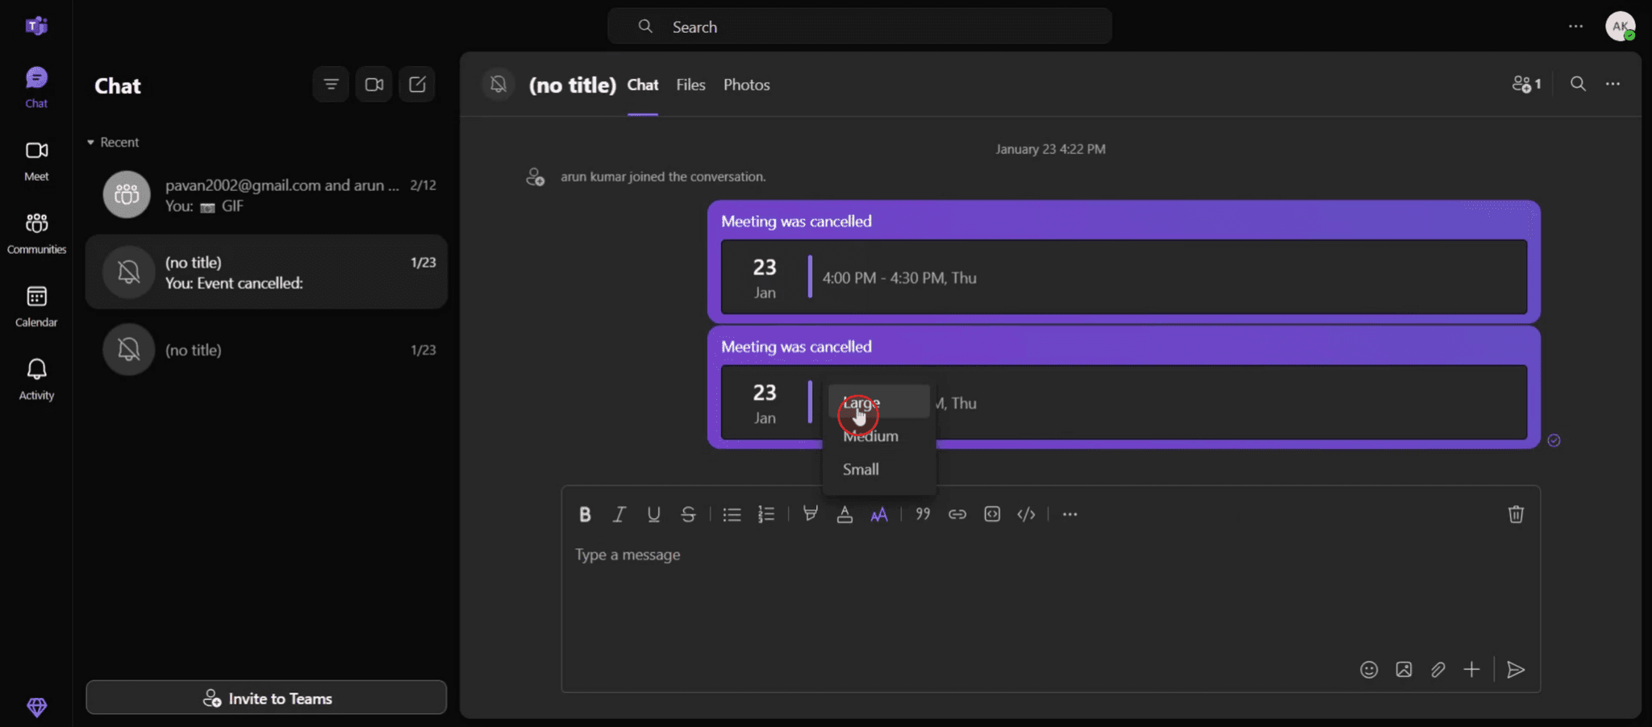Open the Activity feed
1652x727 pixels.
36,377
